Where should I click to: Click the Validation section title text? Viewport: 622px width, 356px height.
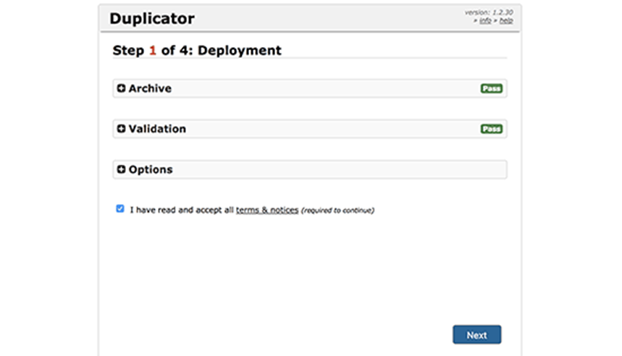click(x=157, y=129)
